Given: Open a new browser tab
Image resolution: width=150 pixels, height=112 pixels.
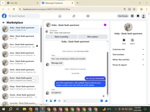Looking at the screenshot, I should 78,3.
